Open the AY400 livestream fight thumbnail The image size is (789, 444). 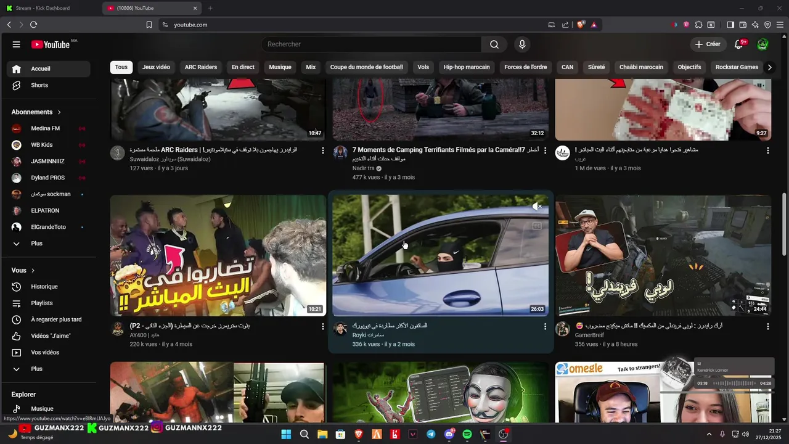[218, 255]
